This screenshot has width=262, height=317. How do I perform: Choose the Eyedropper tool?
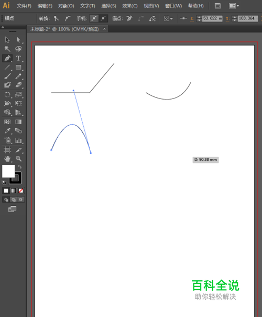pyautogui.click(x=7, y=131)
